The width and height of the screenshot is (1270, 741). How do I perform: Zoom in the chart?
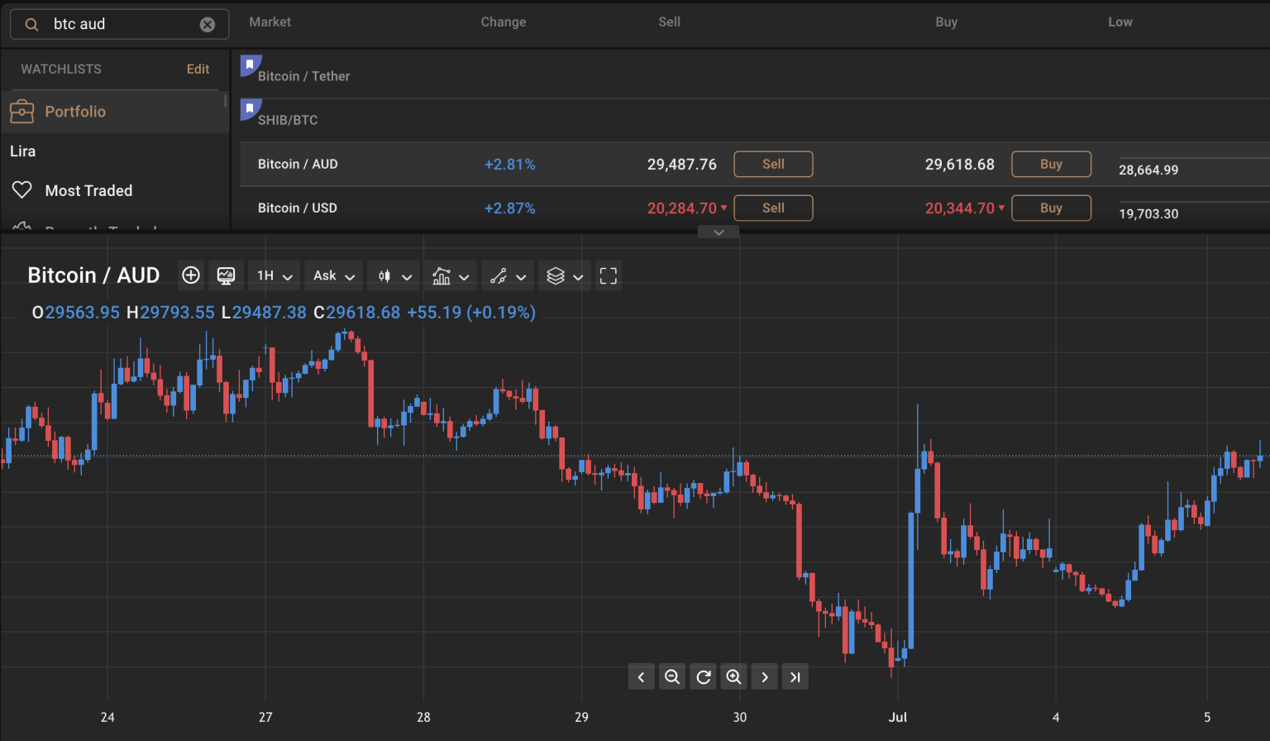tap(733, 677)
